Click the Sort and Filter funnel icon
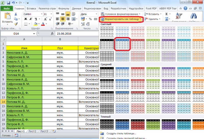This screenshot has width=204, height=139. point(179,16)
